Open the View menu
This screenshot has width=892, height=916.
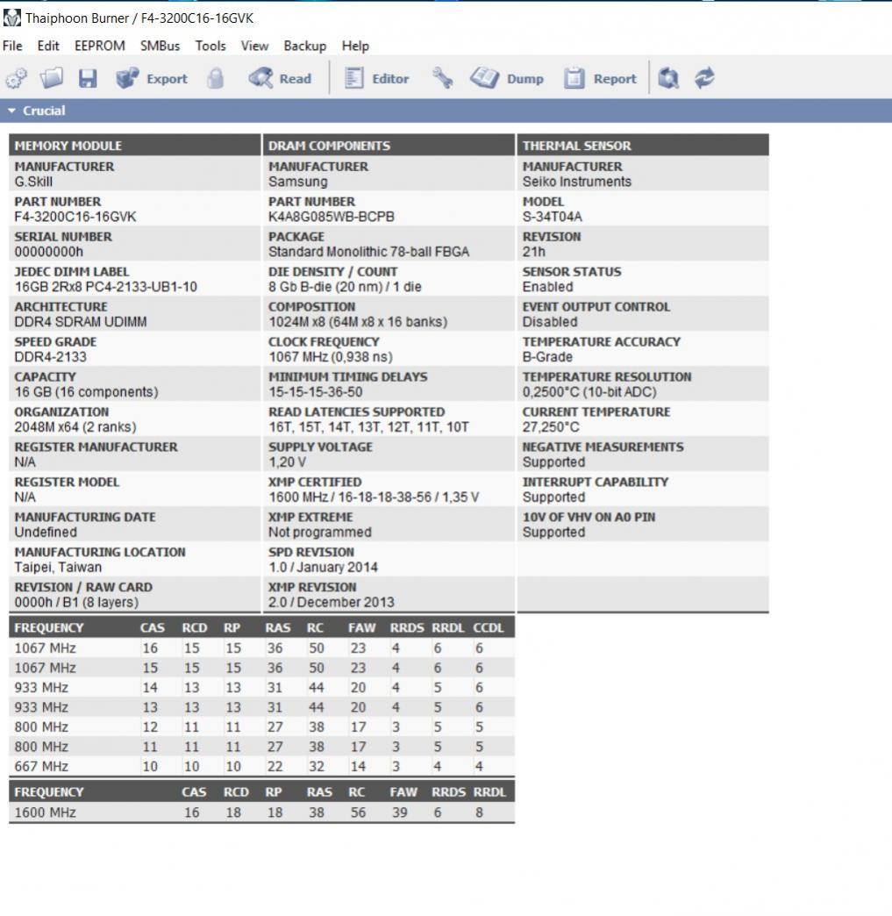254,46
